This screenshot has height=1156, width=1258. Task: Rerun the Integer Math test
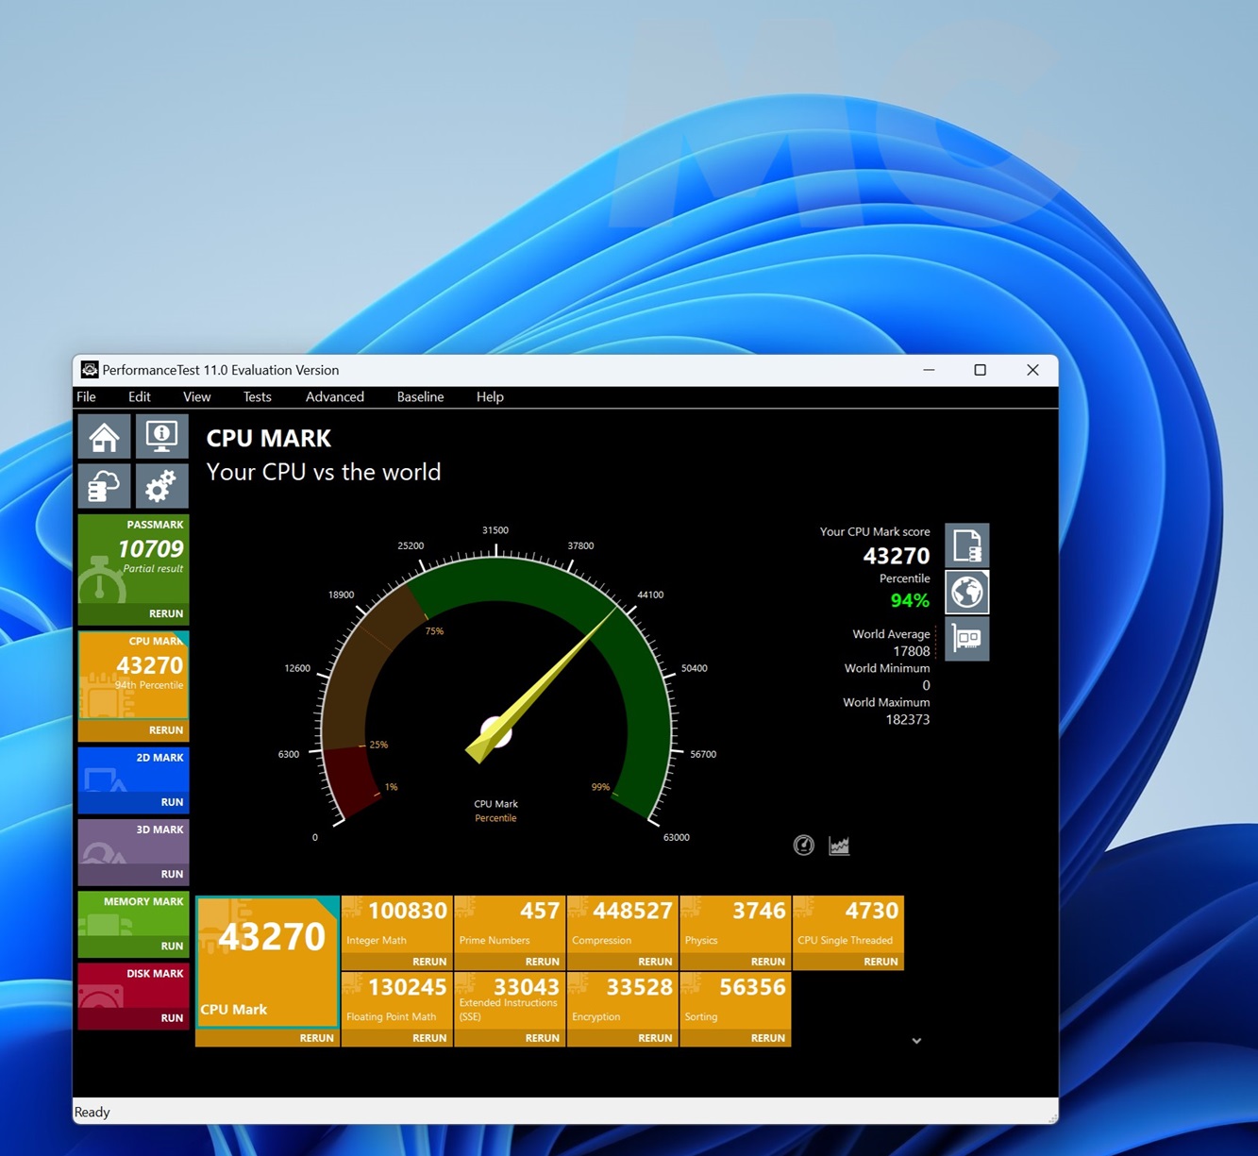[x=429, y=962]
